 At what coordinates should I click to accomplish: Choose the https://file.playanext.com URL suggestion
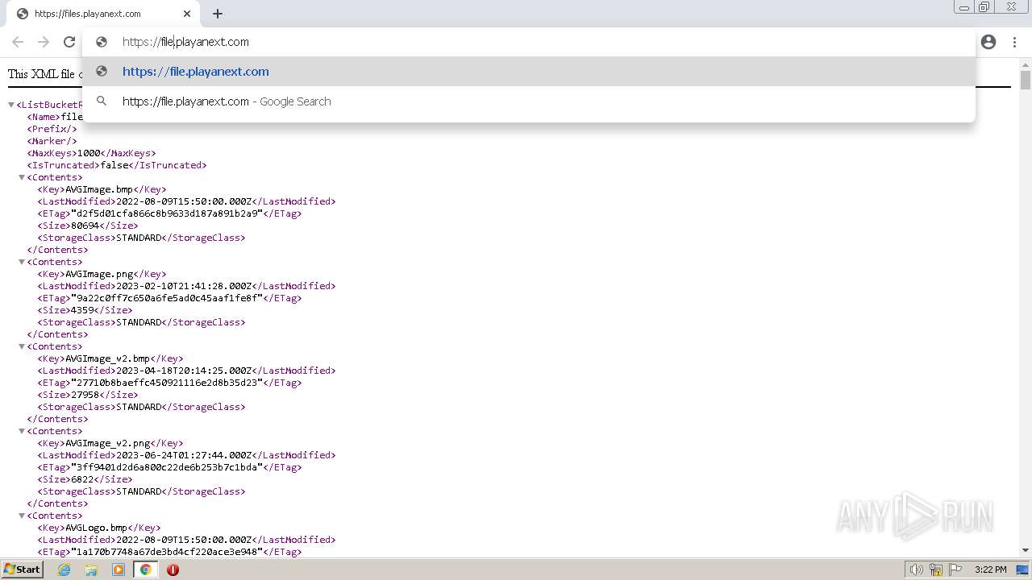click(x=529, y=72)
